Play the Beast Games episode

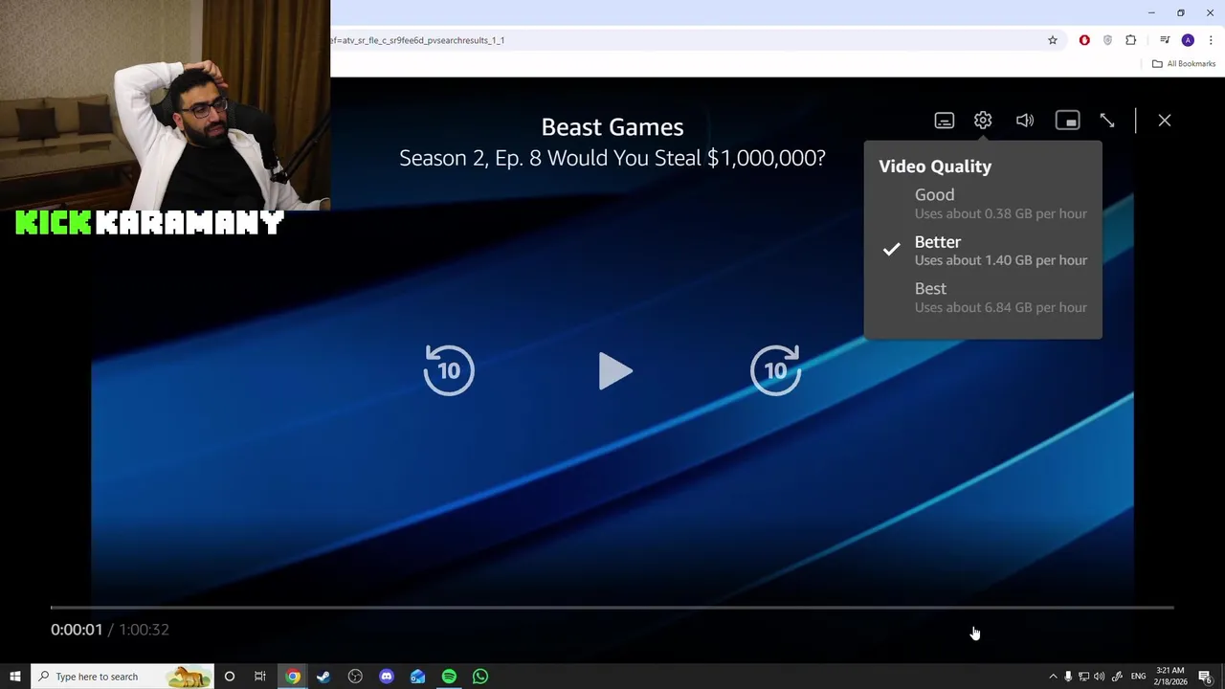point(614,371)
